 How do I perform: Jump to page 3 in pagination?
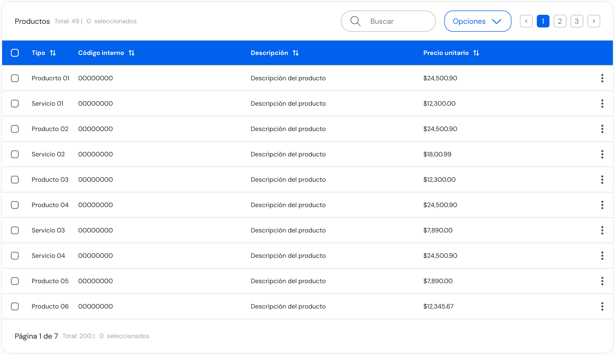coord(577,21)
